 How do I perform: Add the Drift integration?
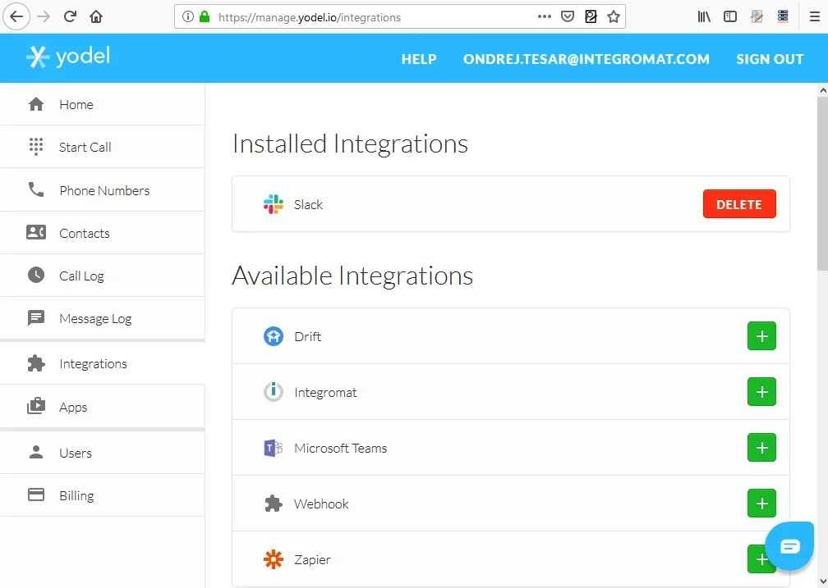pyautogui.click(x=761, y=336)
